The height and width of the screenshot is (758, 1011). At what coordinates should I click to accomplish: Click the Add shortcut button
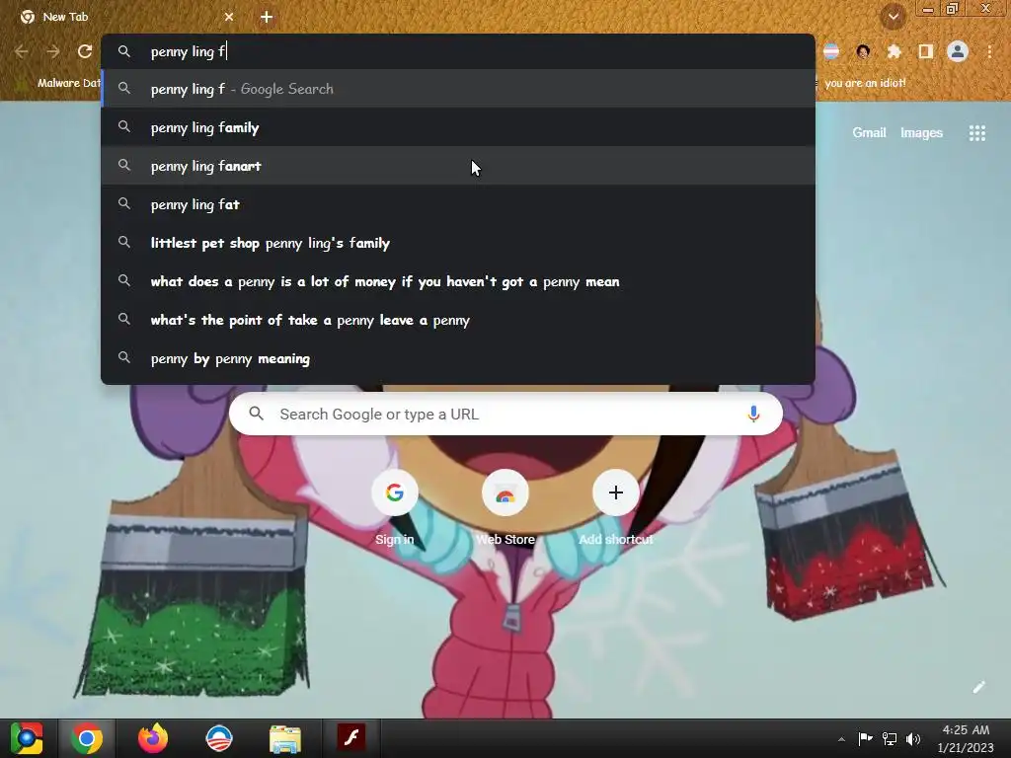(x=616, y=507)
